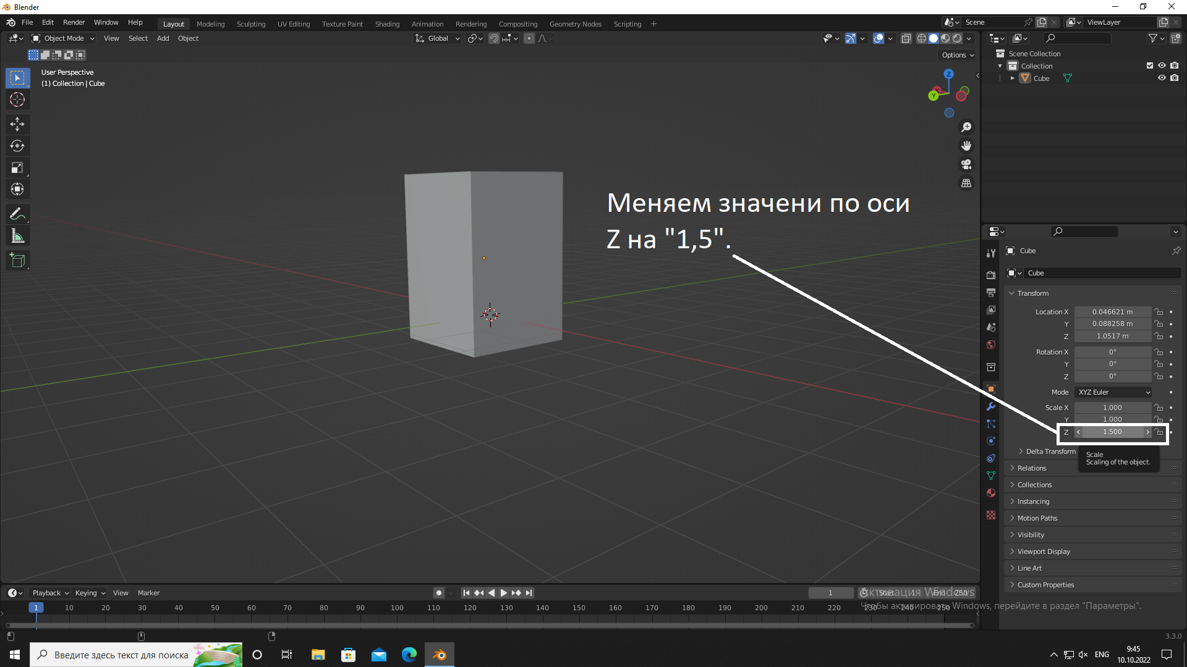
Task: Select the Select Box tool
Action: tap(17, 78)
